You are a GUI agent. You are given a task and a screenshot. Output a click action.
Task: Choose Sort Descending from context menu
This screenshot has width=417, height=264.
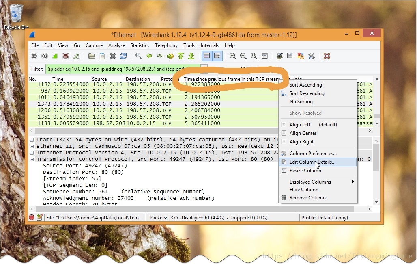(x=318, y=93)
